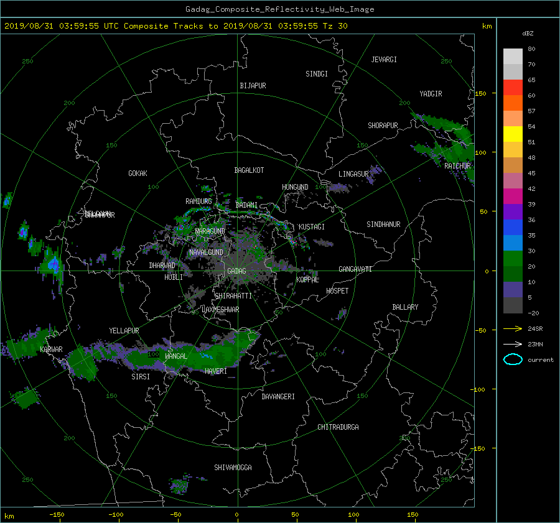This screenshot has width=560, height=523.
Task: Click the SHORAPUR city label
Action: click(383, 126)
